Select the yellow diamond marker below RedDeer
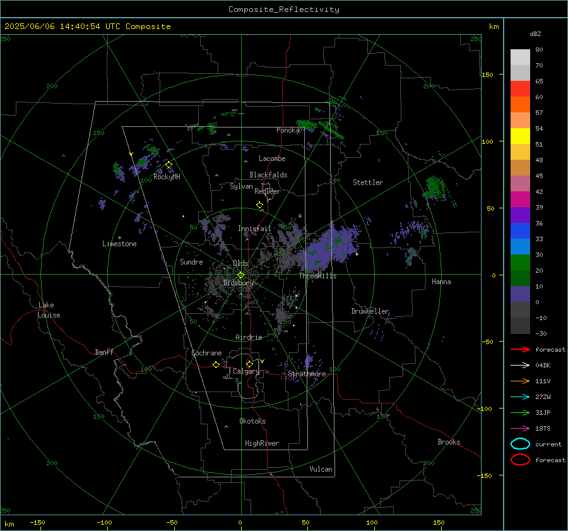The height and width of the screenshot is (531, 568). pyautogui.click(x=260, y=205)
